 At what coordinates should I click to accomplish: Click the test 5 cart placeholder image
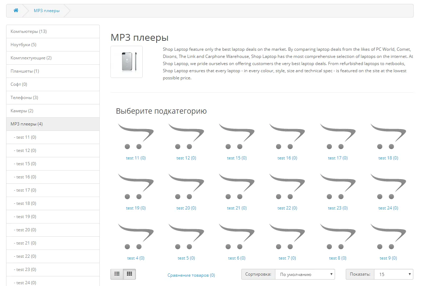(186, 236)
